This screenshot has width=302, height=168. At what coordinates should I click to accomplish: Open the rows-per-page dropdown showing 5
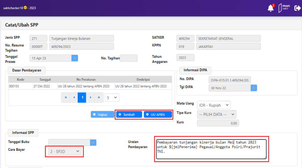click(x=112, y=97)
